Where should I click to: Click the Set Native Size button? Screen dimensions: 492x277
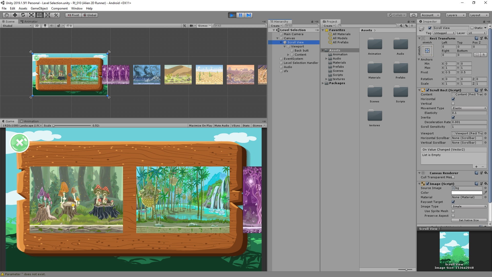coord(469,220)
